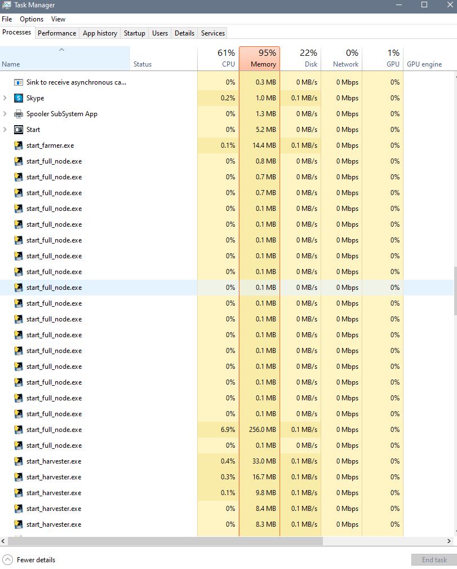Click icon of start_full_node.exe using 0.8 MB
Screen dimensions: 457x569
19,161
